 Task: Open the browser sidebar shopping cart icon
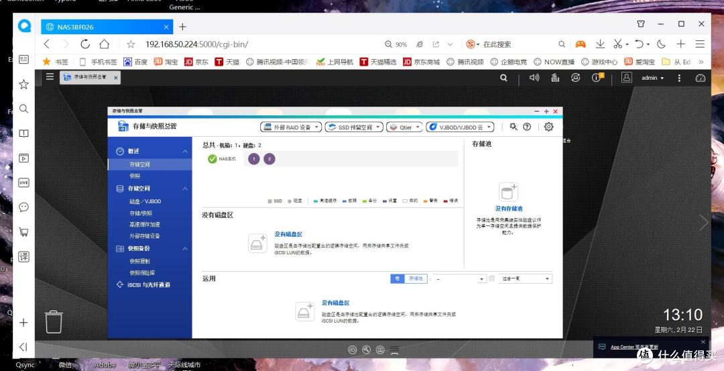pos(23,232)
